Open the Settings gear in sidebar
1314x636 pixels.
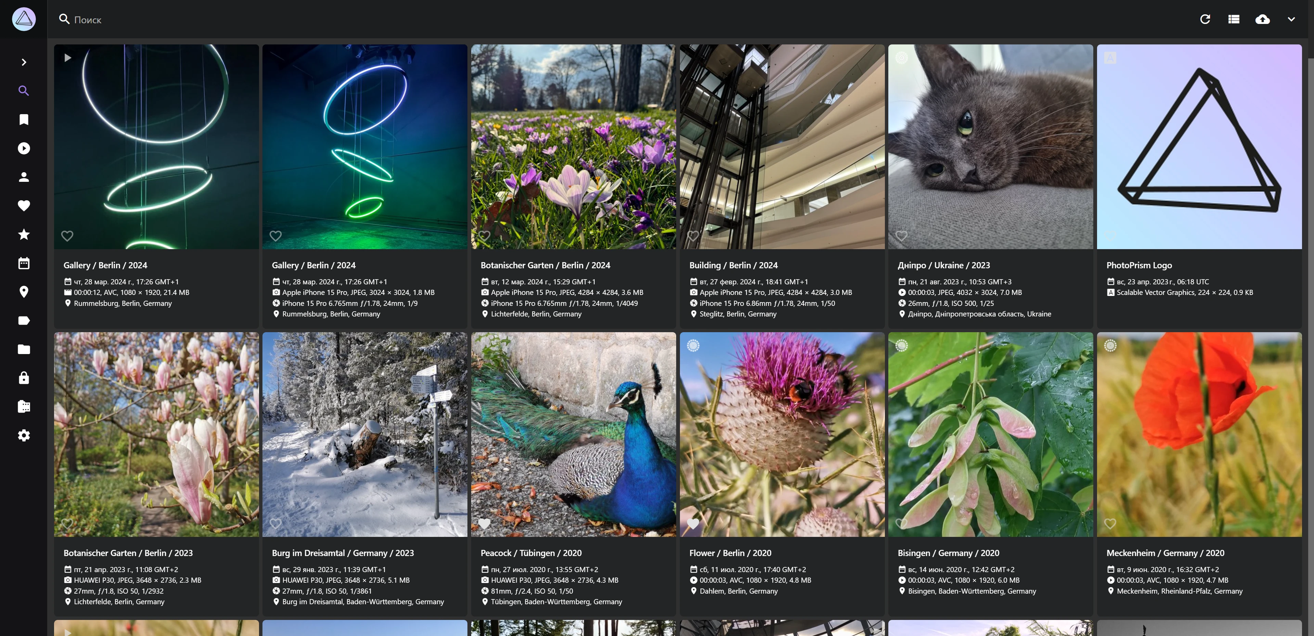(24, 435)
